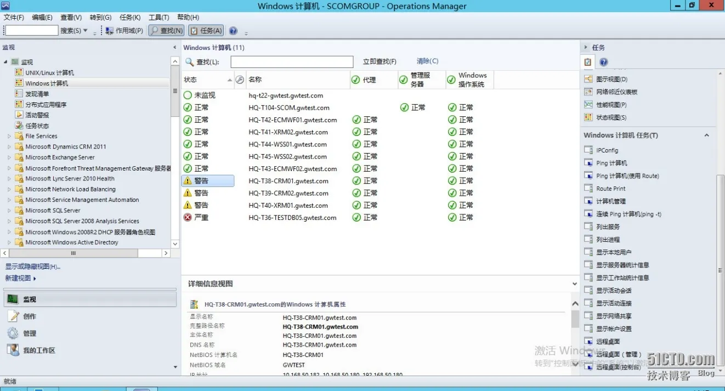Select Microsoft Network Load Balancing folder icon
The width and height of the screenshot is (725, 391).
click(x=19, y=189)
